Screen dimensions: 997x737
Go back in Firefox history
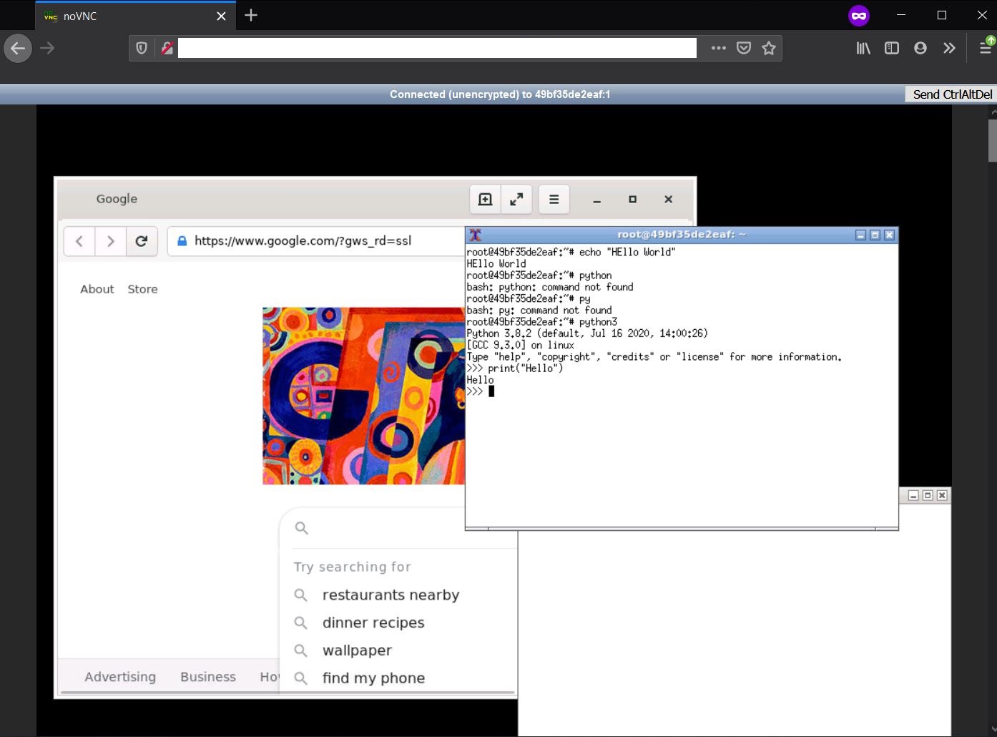click(x=18, y=49)
